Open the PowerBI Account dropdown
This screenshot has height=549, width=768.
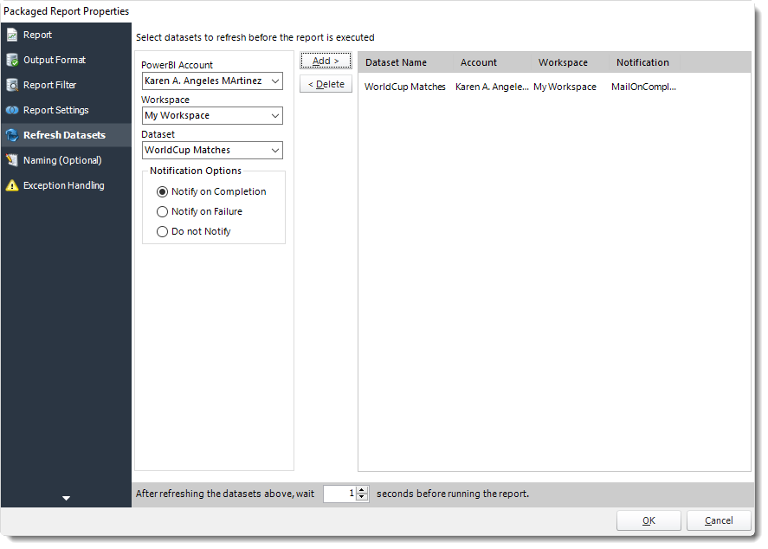tap(212, 81)
